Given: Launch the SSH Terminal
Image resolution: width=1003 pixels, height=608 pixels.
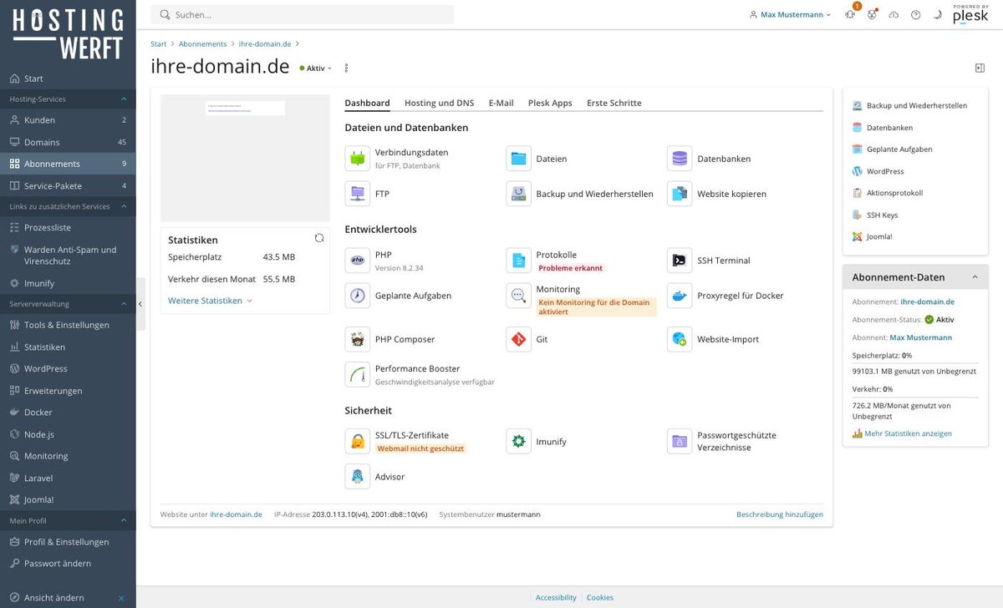Looking at the screenshot, I should (680, 261).
